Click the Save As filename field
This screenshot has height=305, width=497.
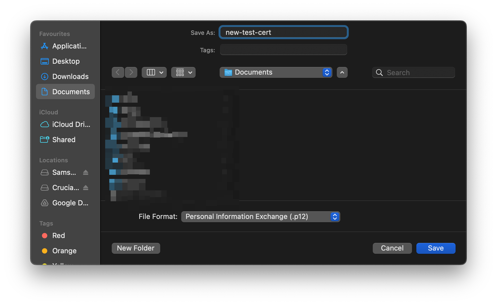283,32
